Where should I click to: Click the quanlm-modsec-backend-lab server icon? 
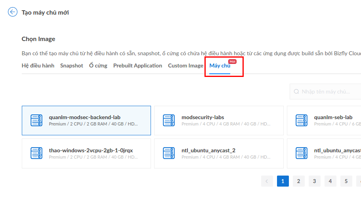click(x=36, y=120)
